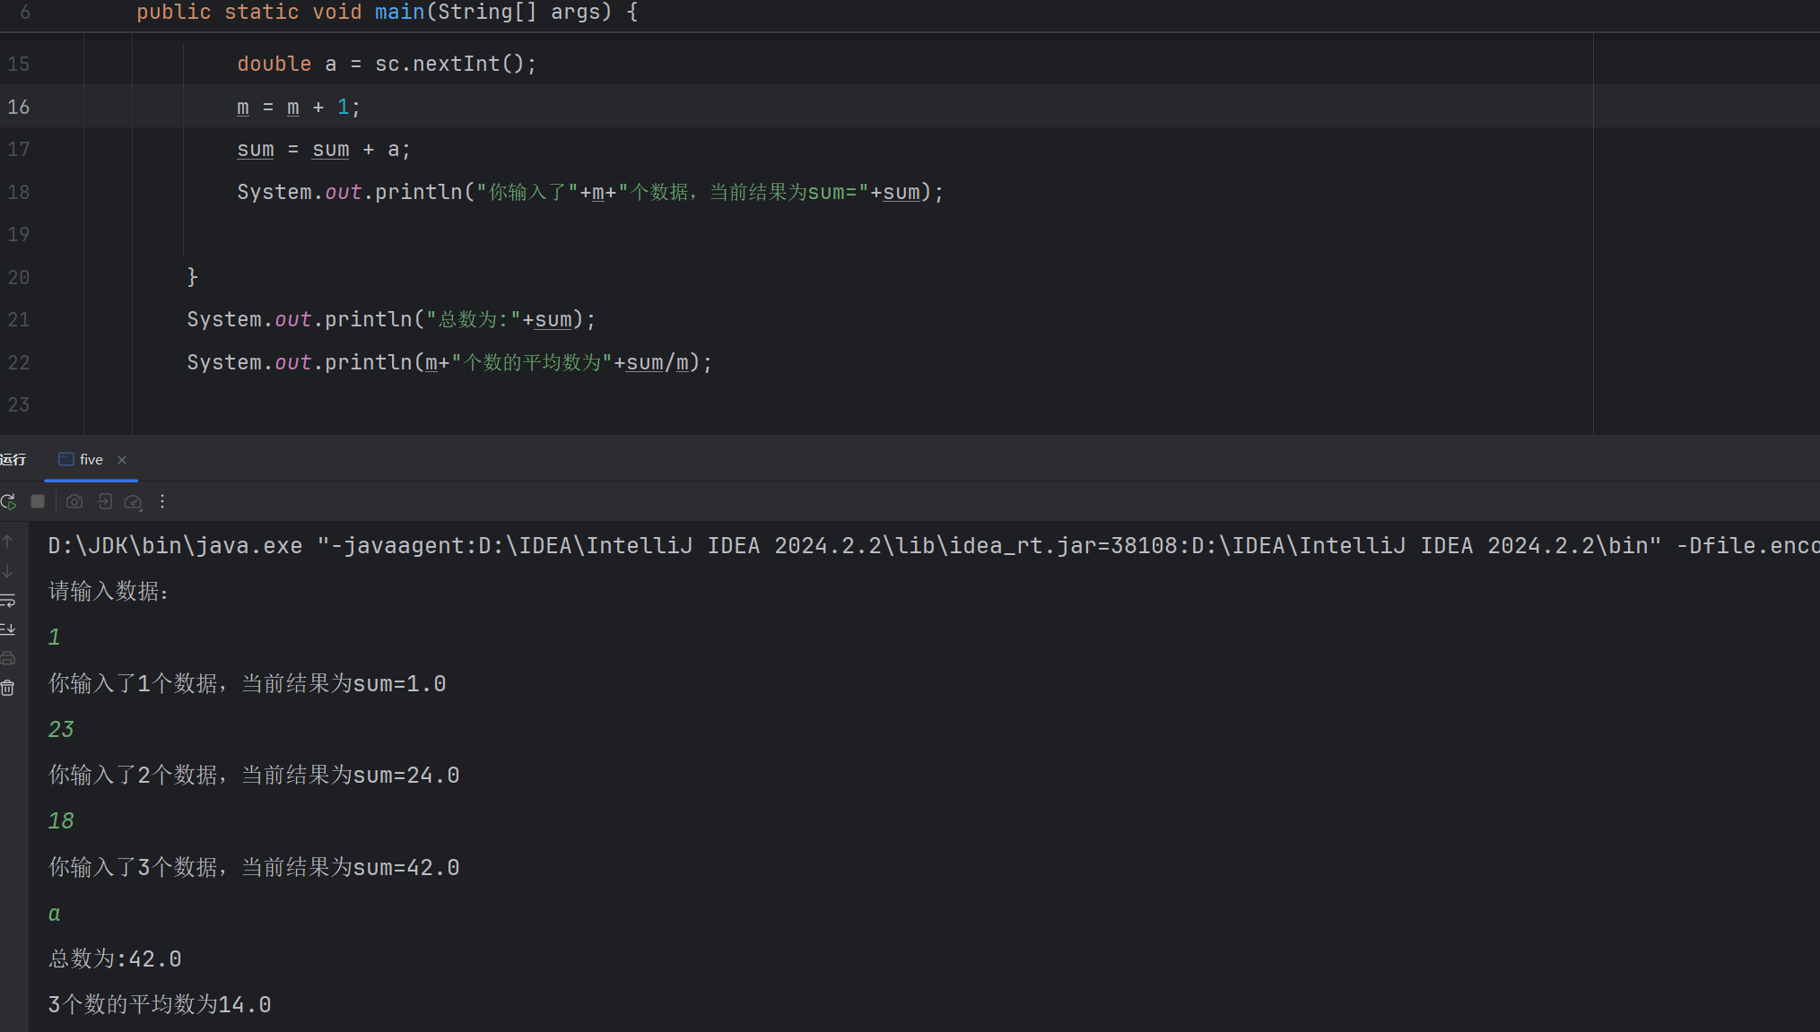The height and width of the screenshot is (1032, 1820).
Task: Click line number 22 in gutter
Action: coord(19,362)
